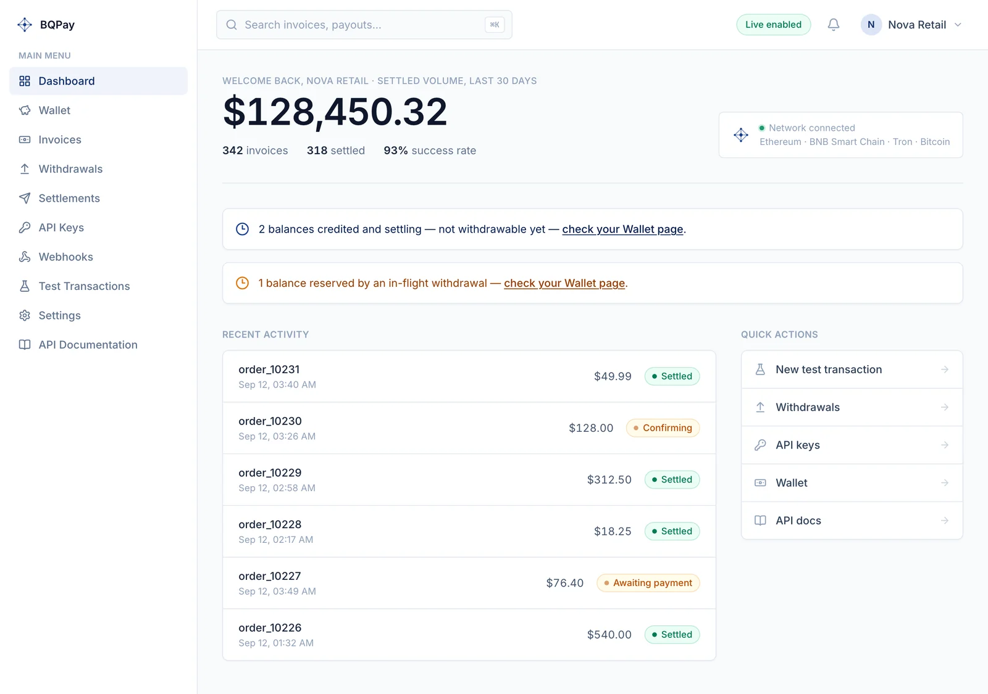Follow Wallet page link in settling balances notice

pyautogui.click(x=622, y=229)
